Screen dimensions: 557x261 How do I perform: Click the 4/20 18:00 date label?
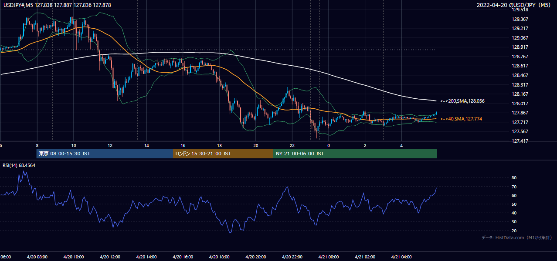(219, 257)
